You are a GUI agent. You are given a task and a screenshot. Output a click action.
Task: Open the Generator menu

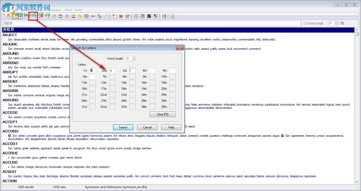click(x=54, y=10)
